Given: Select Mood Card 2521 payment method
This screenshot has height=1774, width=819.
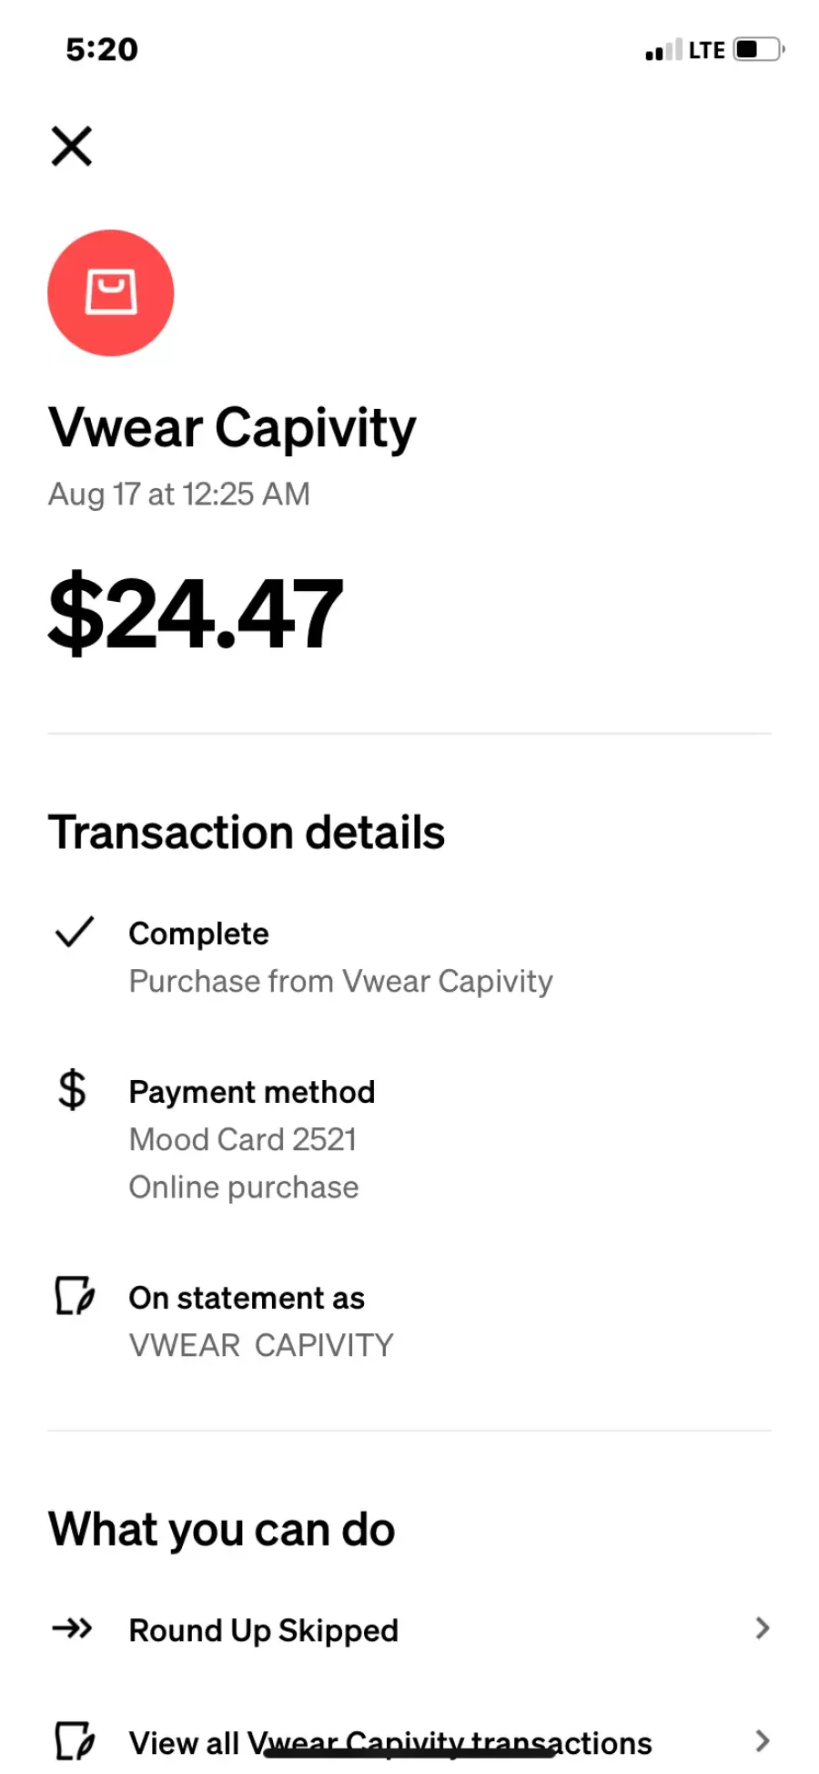Looking at the screenshot, I should click(243, 1139).
